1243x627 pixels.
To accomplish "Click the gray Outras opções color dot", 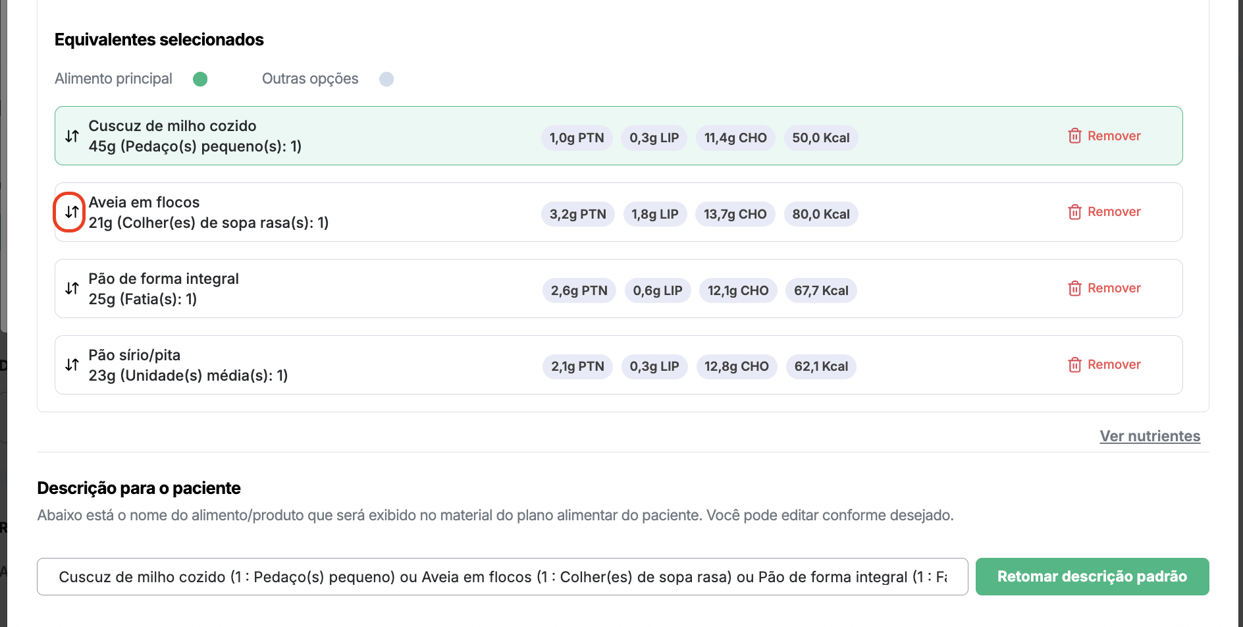I will pos(386,79).
